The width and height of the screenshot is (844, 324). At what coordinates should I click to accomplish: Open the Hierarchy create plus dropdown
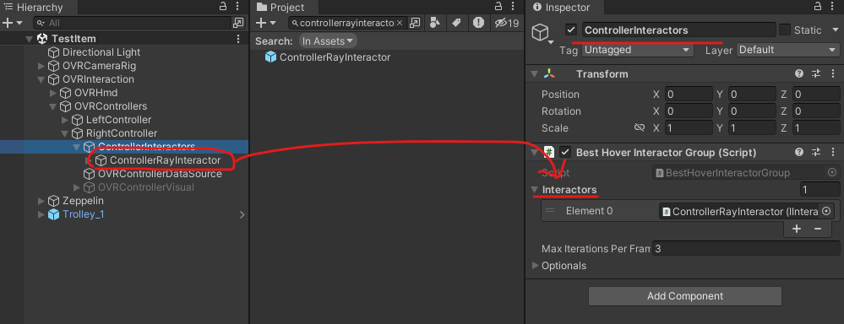coord(13,23)
